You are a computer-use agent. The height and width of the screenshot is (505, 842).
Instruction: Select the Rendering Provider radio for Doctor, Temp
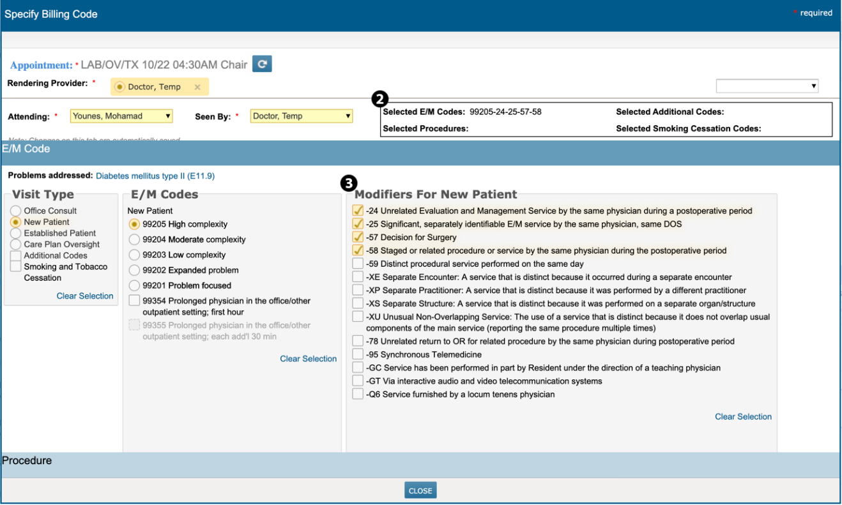[x=120, y=87]
